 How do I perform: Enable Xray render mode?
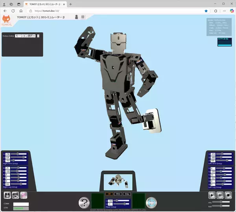click(126, 194)
